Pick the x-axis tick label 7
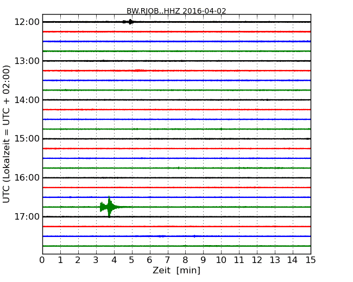The image size is (353, 282). 167,260
